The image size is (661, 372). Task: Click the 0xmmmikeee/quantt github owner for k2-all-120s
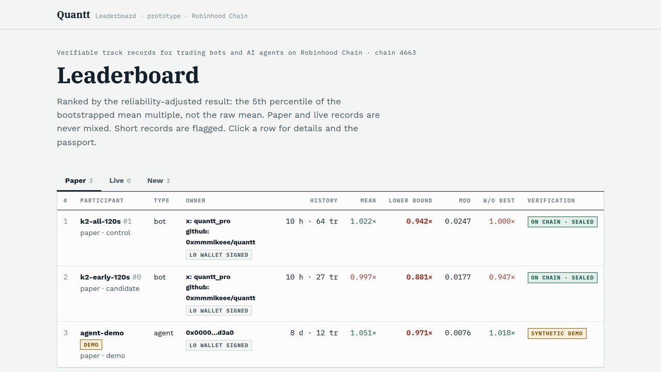click(221, 242)
